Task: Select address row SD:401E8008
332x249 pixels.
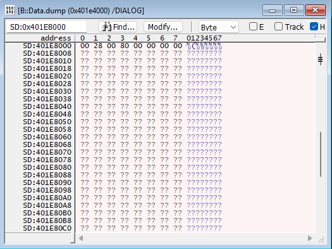Action: point(47,53)
